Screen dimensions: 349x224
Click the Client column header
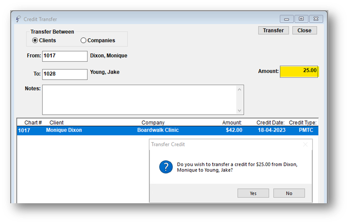pyautogui.click(x=56, y=123)
